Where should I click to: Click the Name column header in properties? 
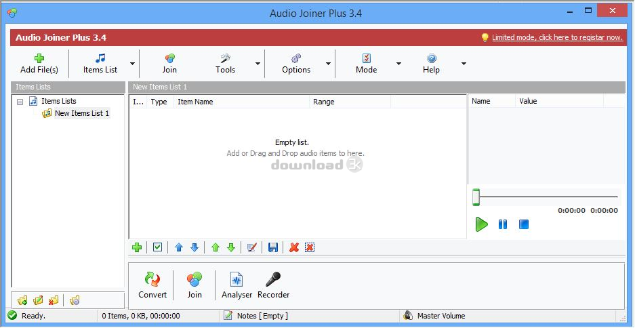[491, 101]
